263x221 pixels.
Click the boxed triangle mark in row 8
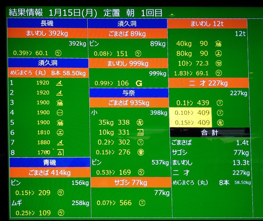(x=60, y=153)
